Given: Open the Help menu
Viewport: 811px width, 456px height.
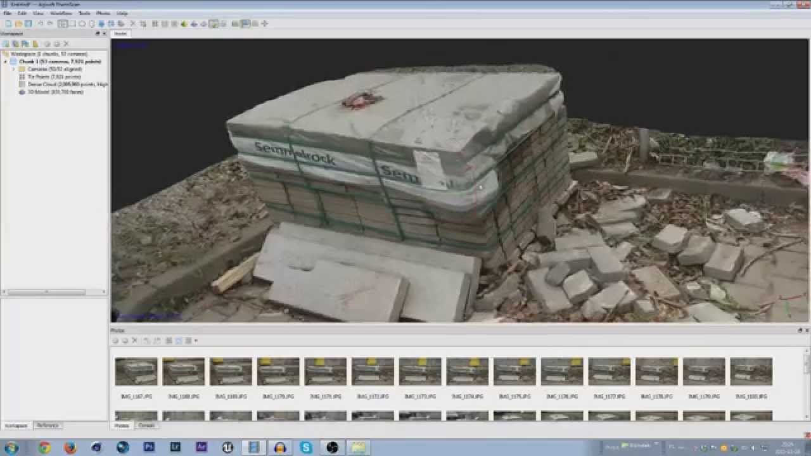Looking at the screenshot, I should click(x=122, y=13).
